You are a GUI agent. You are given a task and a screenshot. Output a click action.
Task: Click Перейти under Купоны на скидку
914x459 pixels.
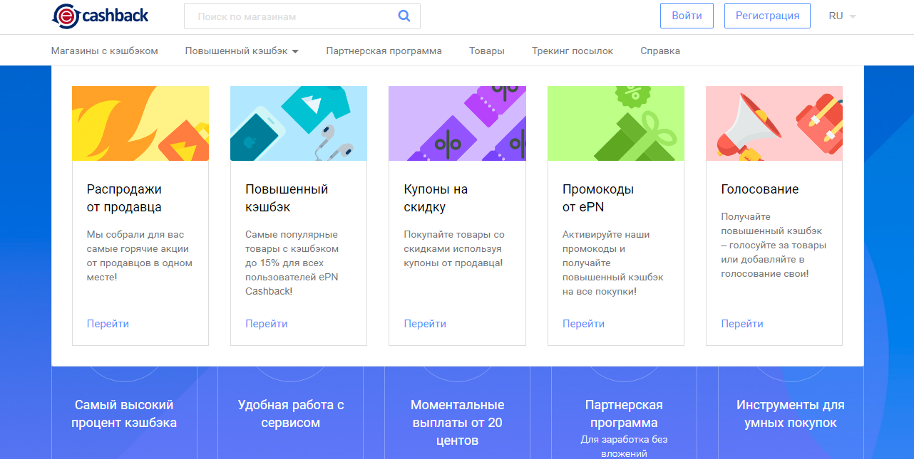425,324
